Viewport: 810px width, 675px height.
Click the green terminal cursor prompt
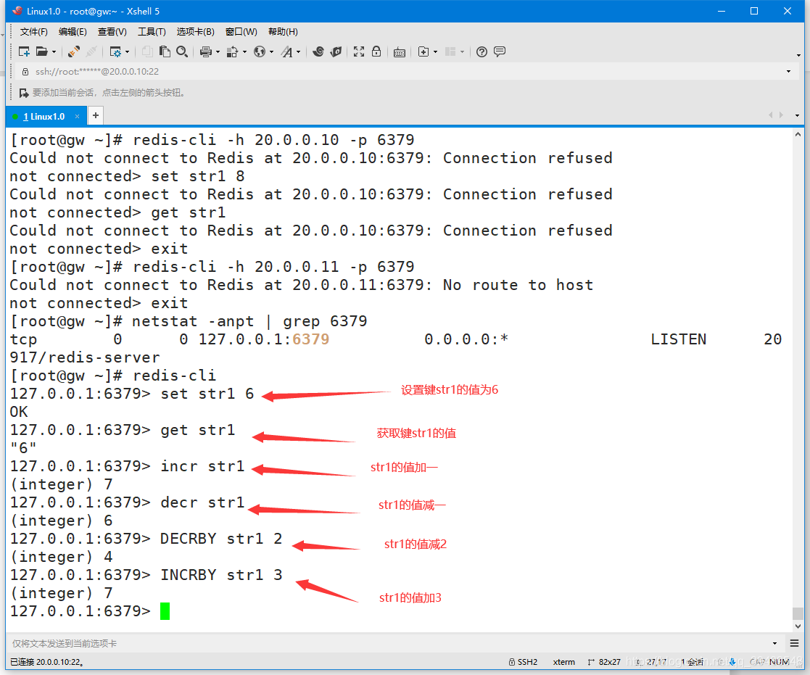[165, 611]
